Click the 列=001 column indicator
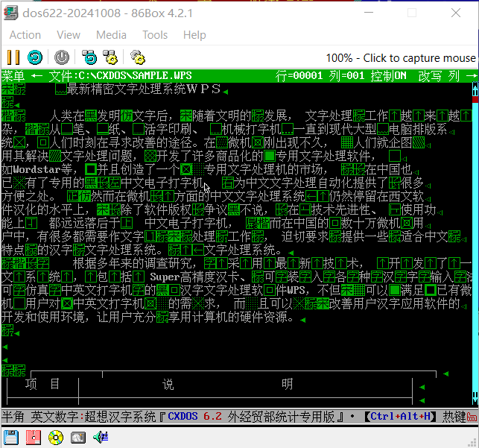Image resolution: width=479 pixels, height=448 pixels. point(346,76)
